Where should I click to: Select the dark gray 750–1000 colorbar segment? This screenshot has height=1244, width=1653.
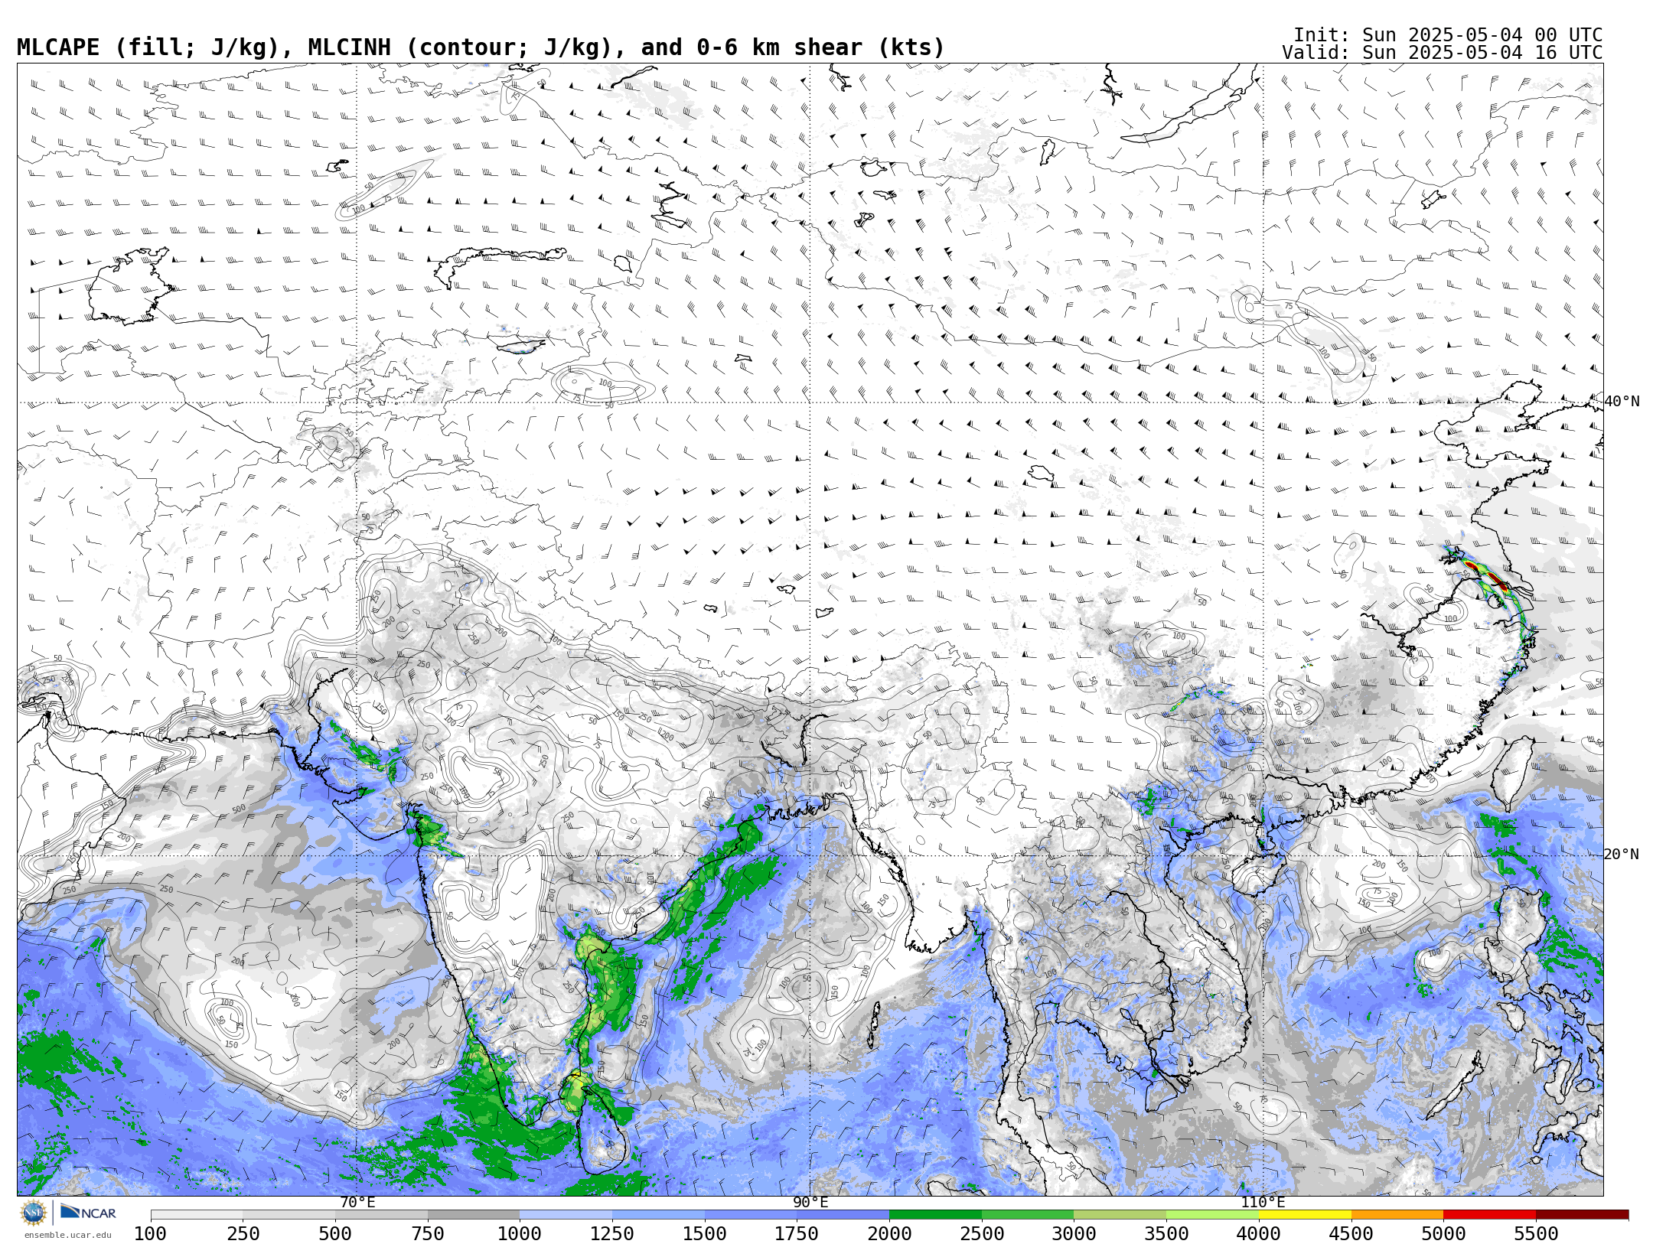click(x=474, y=1214)
